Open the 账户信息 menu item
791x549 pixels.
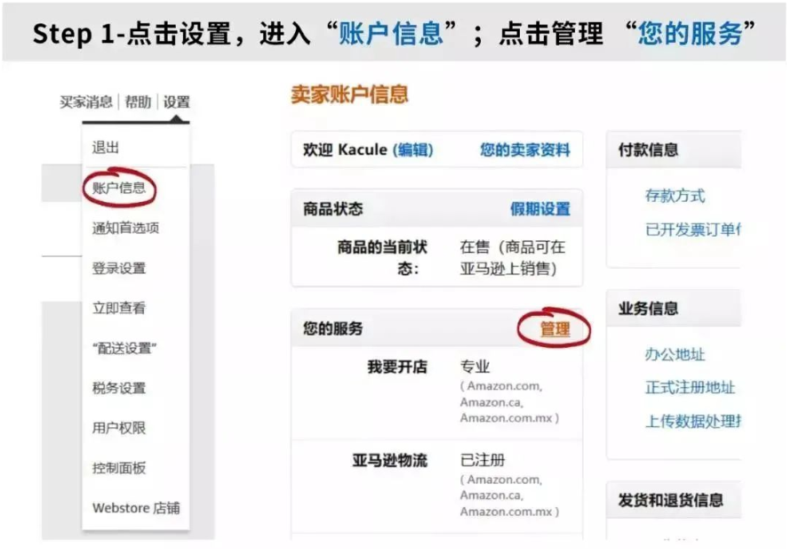tap(120, 187)
